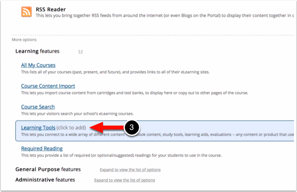Screen dimensions: 297x192
Task: Click the orange RSS Reader icon
Action: [27, 12]
